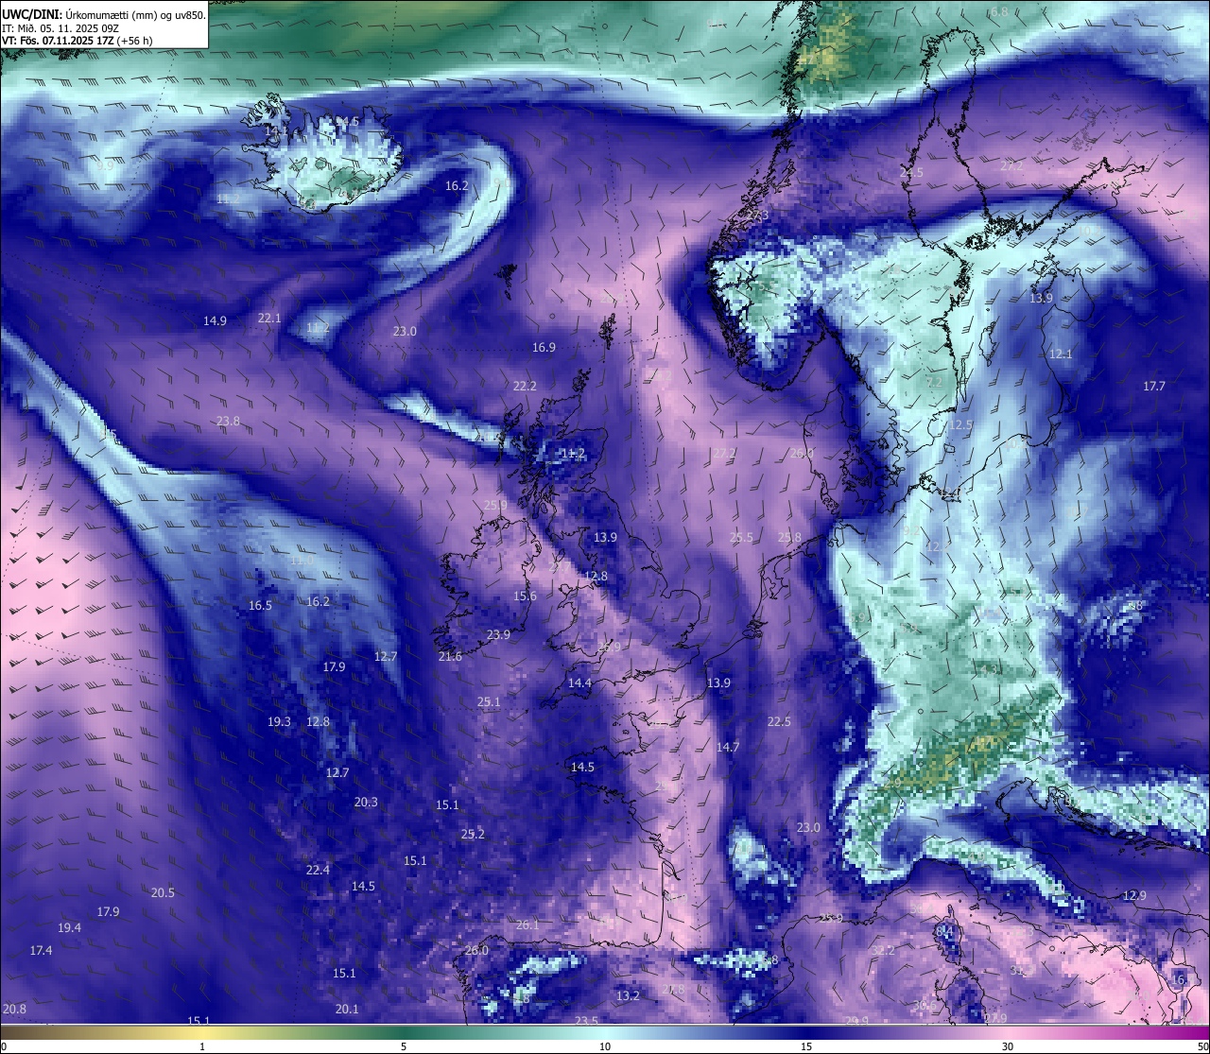Click the map value 20.8
The width and height of the screenshot is (1210, 1054).
click(14, 1010)
